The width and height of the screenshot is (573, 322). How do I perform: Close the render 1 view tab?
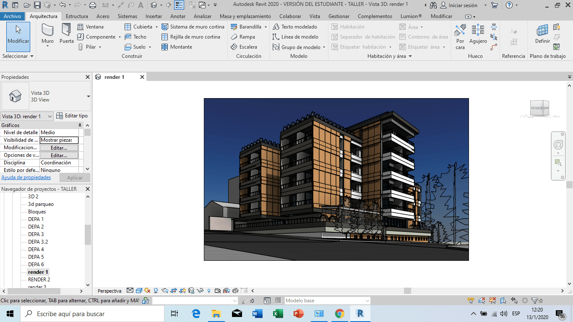click(x=142, y=77)
